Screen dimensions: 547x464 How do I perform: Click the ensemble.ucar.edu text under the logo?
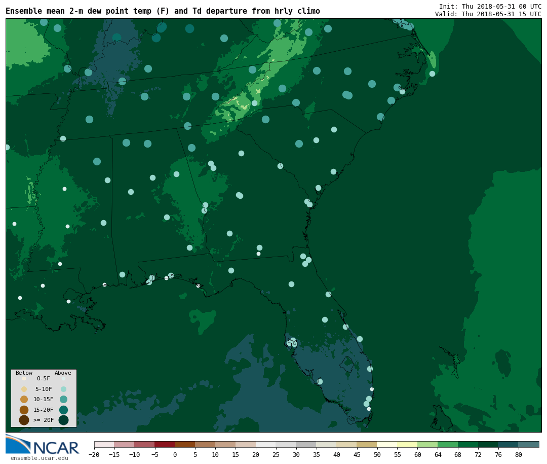coord(40,458)
